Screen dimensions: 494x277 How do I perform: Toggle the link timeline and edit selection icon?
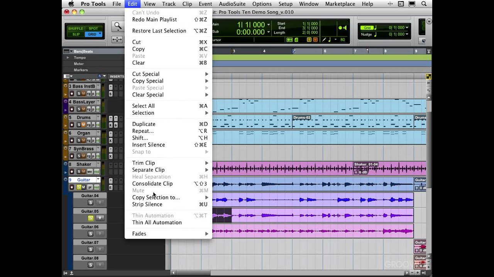click(289, 40)
